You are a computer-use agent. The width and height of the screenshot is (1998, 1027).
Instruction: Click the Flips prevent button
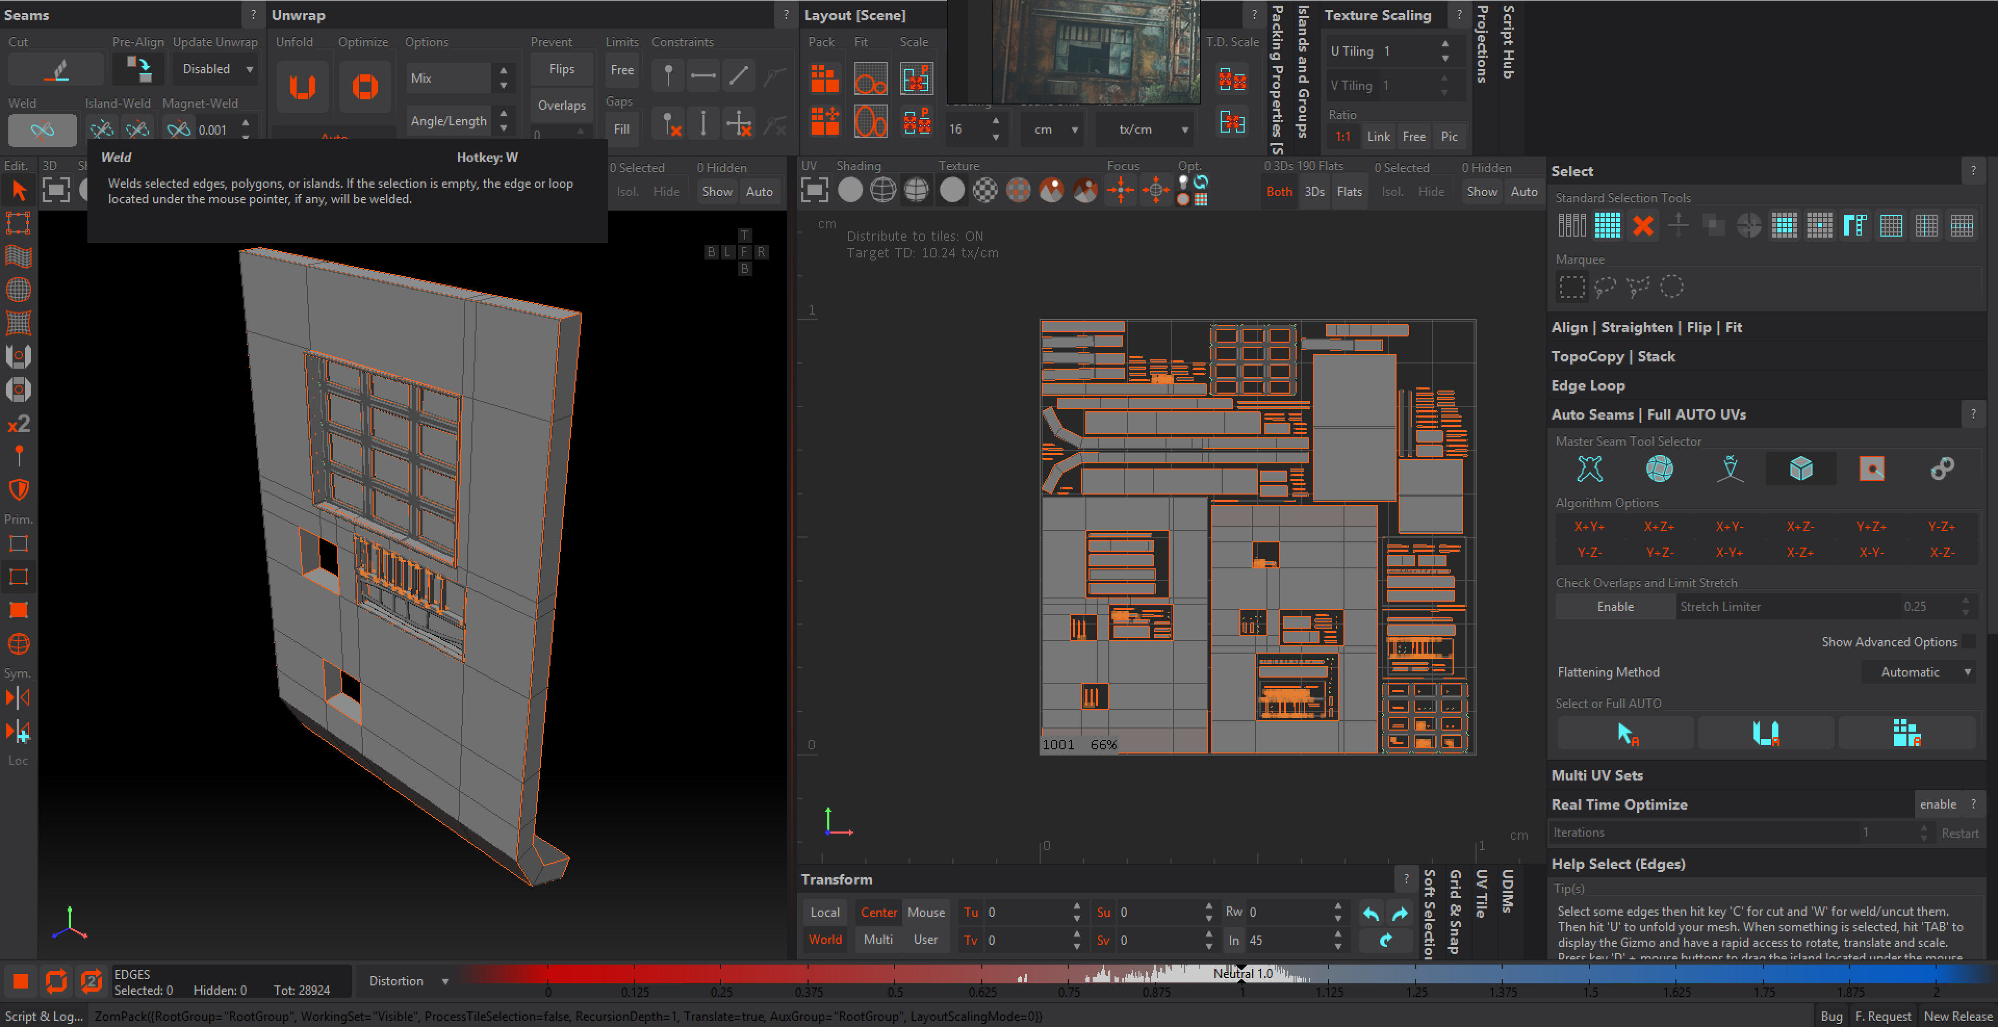click(x=561, y=69)
